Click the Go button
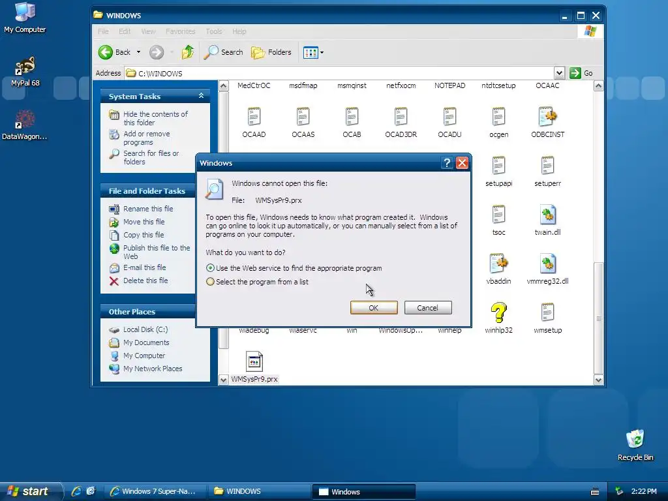 [x=582, y=73]
